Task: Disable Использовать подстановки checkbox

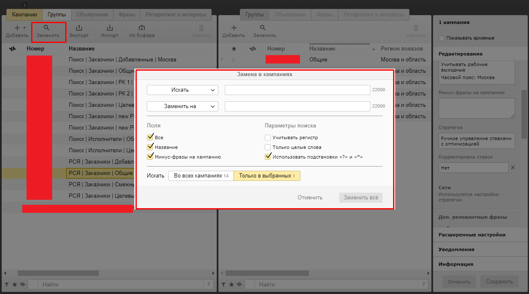Action: pos(268,156)
